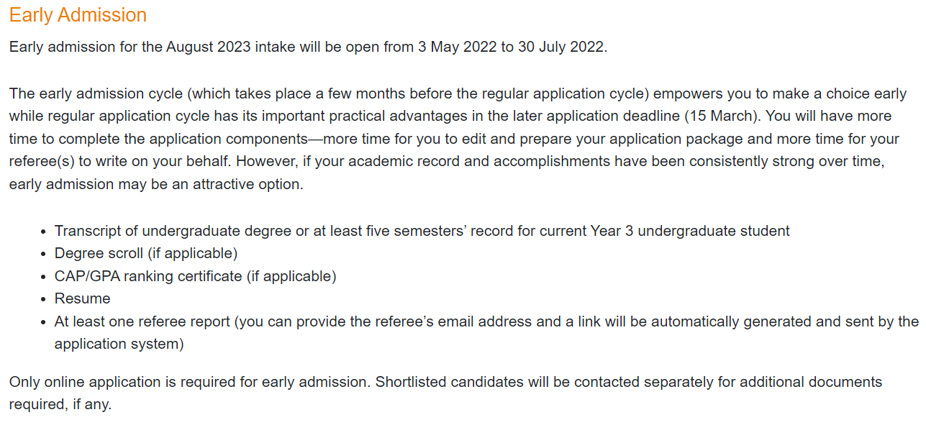This screenshot has width=926, height=425.
Task: Click the "At least one referee report" text
Action: point(142,321)
